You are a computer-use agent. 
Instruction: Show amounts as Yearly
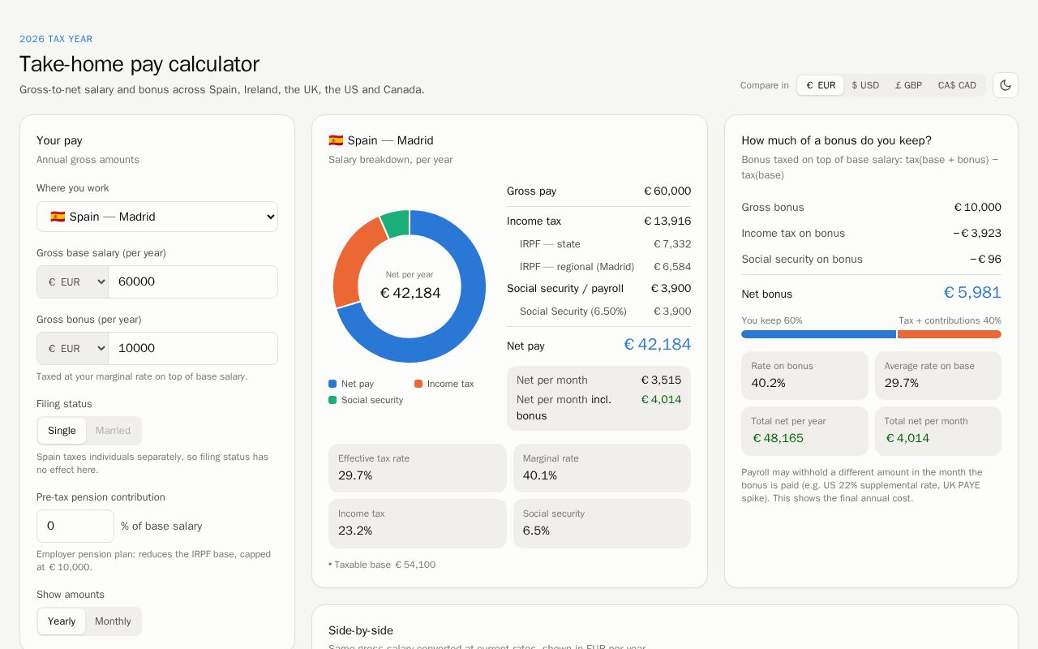point(62,621)
